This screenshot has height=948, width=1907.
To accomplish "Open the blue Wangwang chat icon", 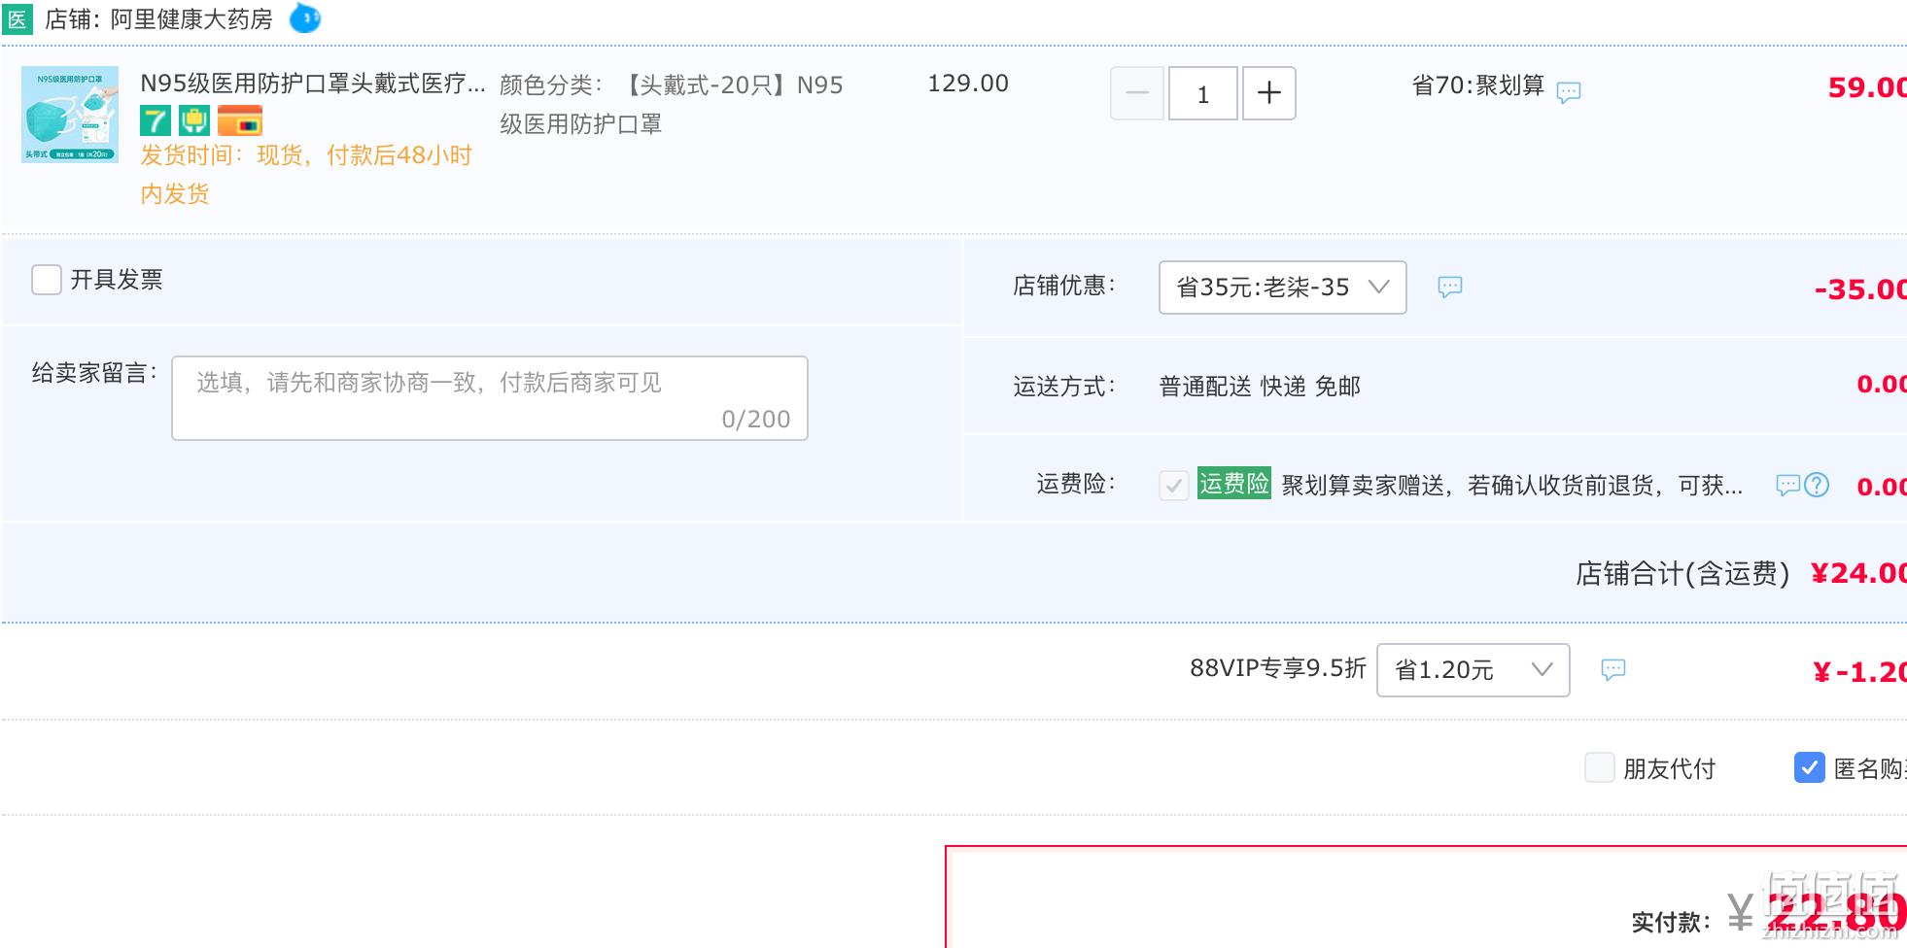I will [305, 18].
